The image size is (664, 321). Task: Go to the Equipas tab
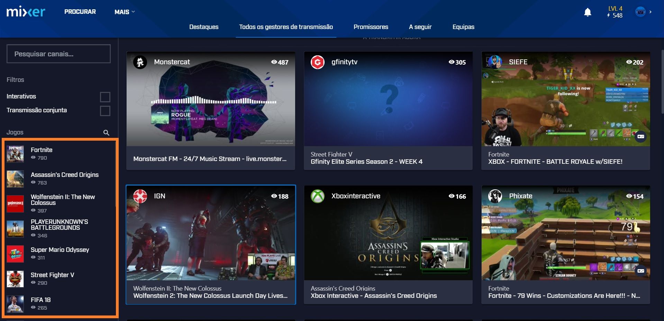click(x=463, y=27)
